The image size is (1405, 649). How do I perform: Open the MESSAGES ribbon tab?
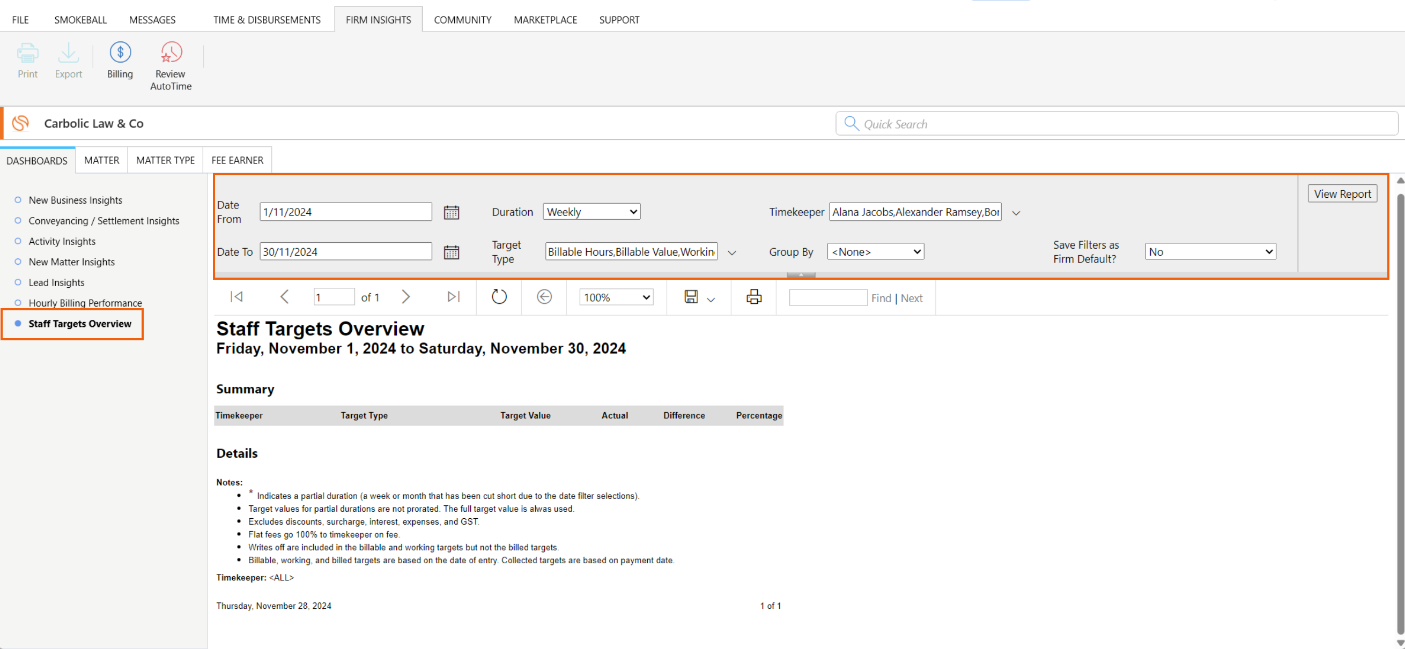pyautogui.click(x=152, y=20)
